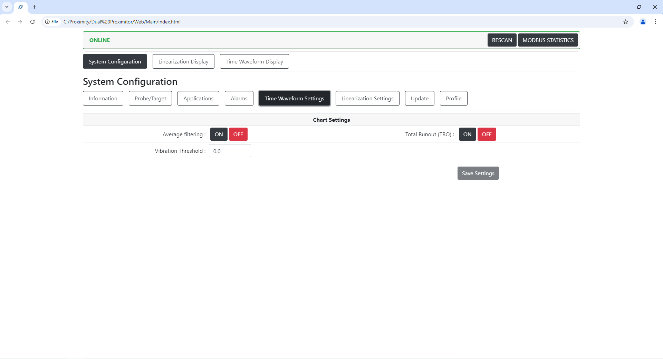The height and width of the screenshot is (359, 663).
Task: Click the Vibration Threshold label
Action: (x=180, y=151)
